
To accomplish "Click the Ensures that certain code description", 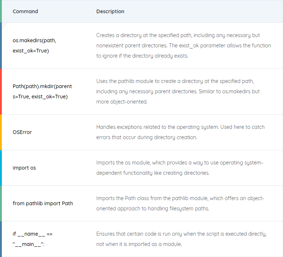I will (182, 239).
